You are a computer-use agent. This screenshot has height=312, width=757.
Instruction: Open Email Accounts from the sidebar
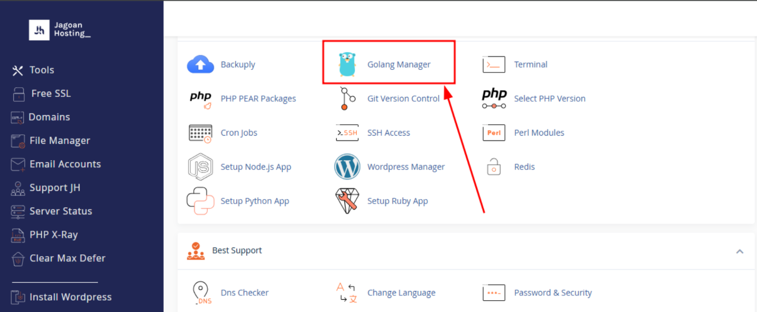tap(65, 164)
